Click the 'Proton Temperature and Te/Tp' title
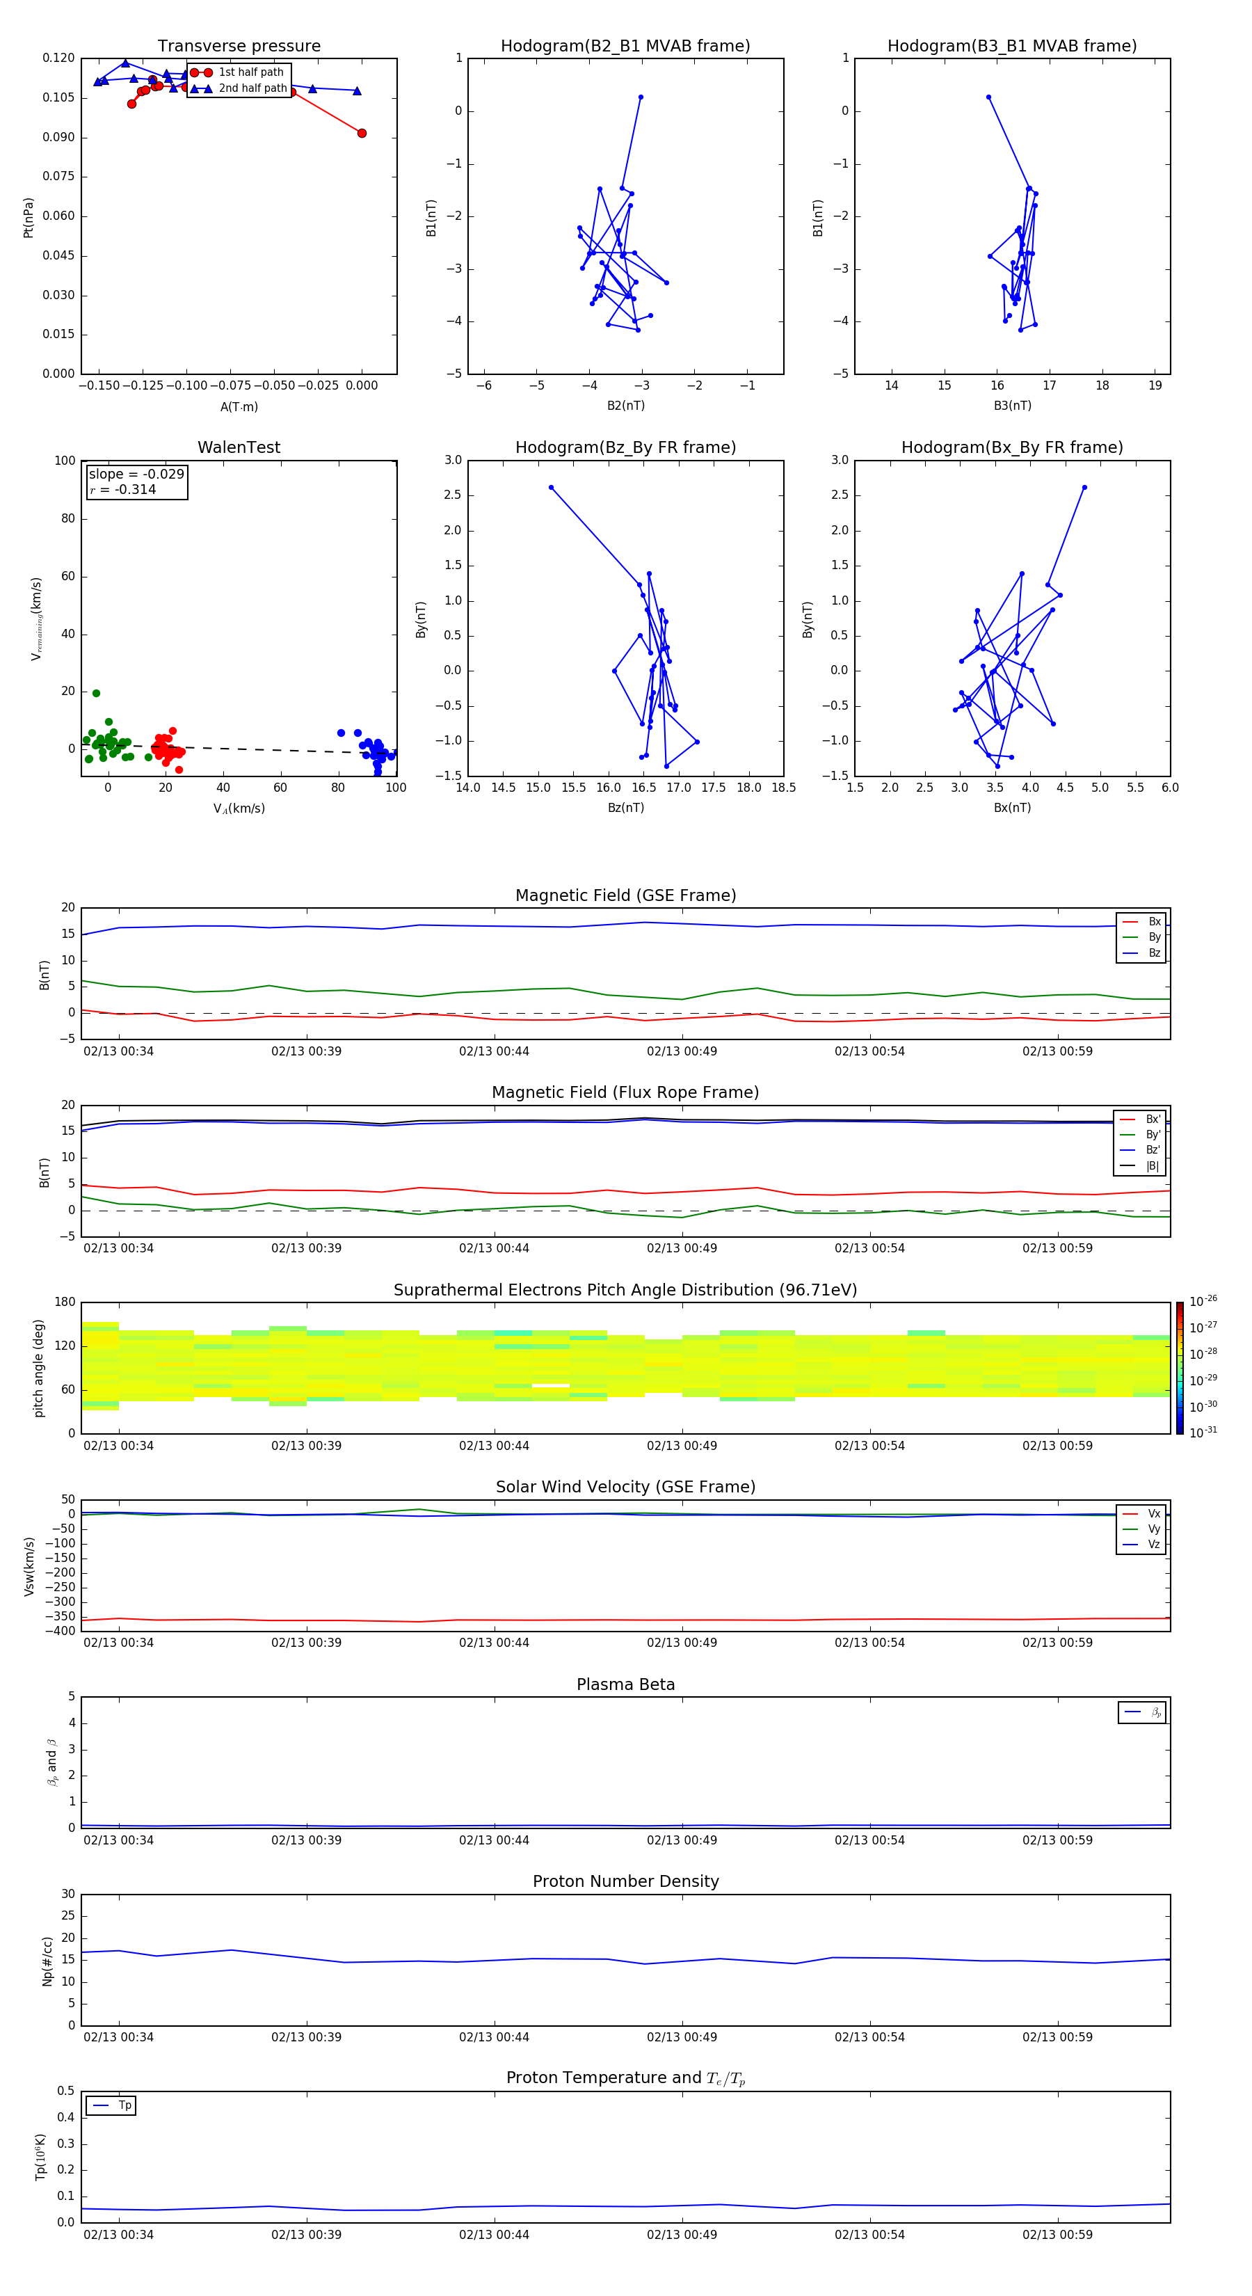This screenshot has height=2296, width=1252. pos(625,2078)
